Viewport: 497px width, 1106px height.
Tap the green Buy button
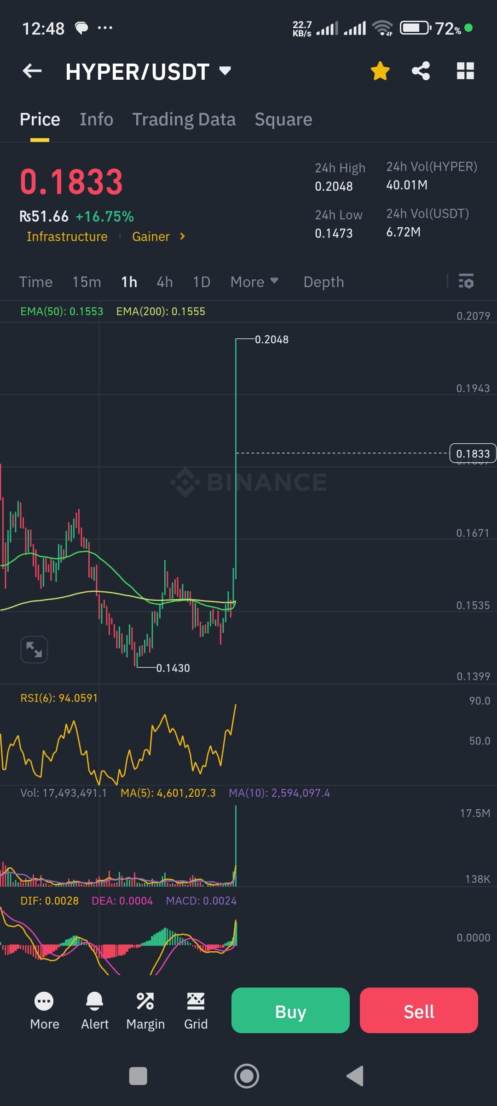tap(290, 1010)
